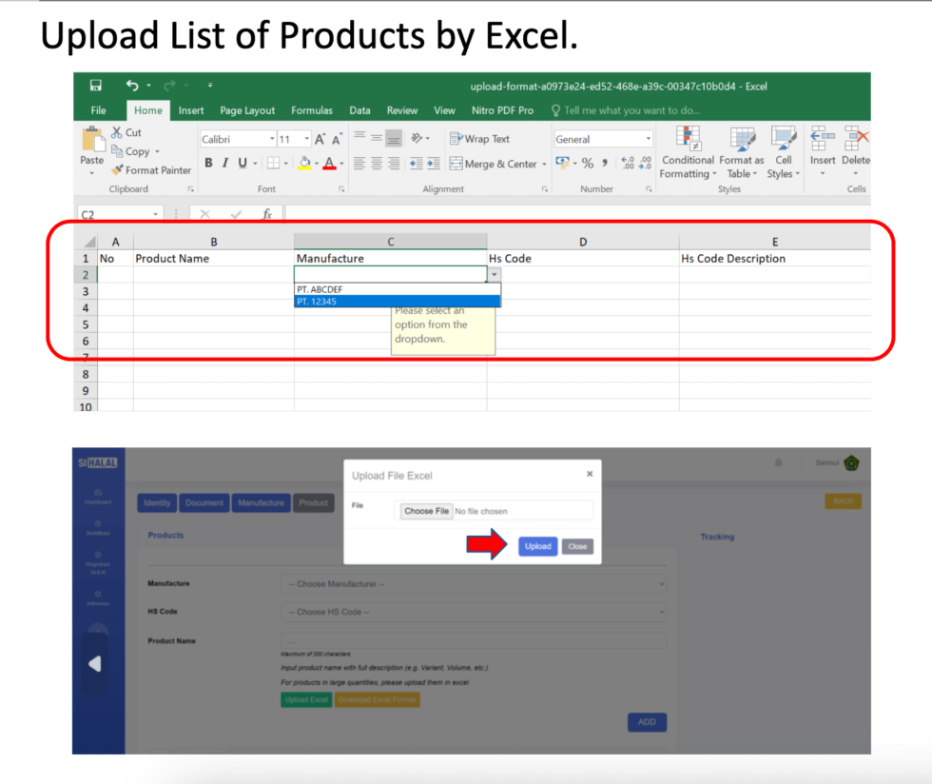Click the Close button in upload dialog
The width and height of the screenshot is (932, 784).
(577, 546)
